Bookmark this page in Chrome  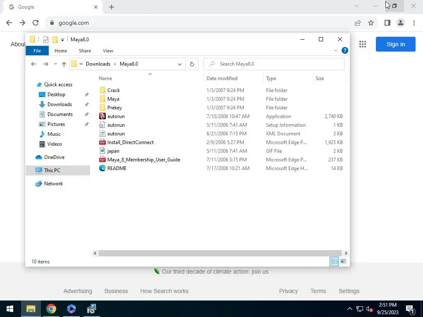pyautogui.click(x=371, y=23)
